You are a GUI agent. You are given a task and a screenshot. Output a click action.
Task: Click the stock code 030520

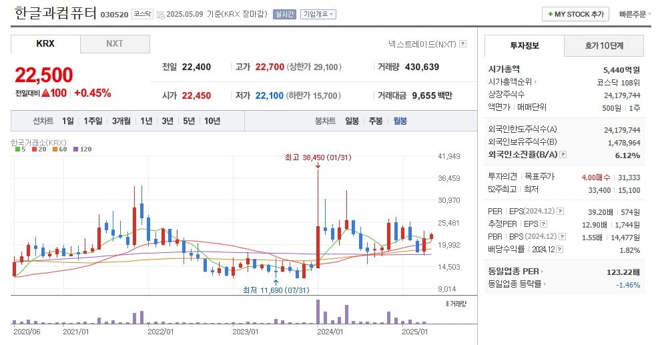(114, 15)
